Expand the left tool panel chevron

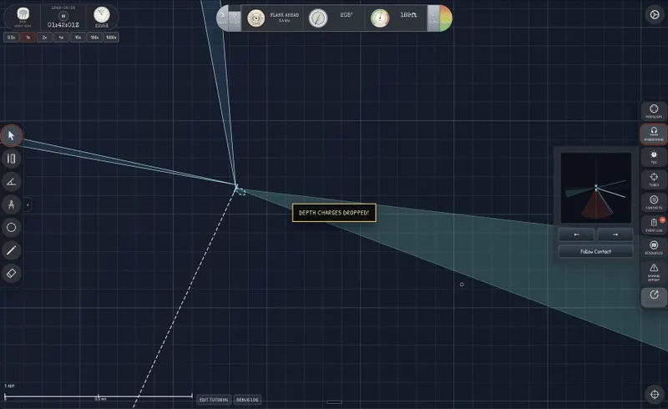point(28,205)
